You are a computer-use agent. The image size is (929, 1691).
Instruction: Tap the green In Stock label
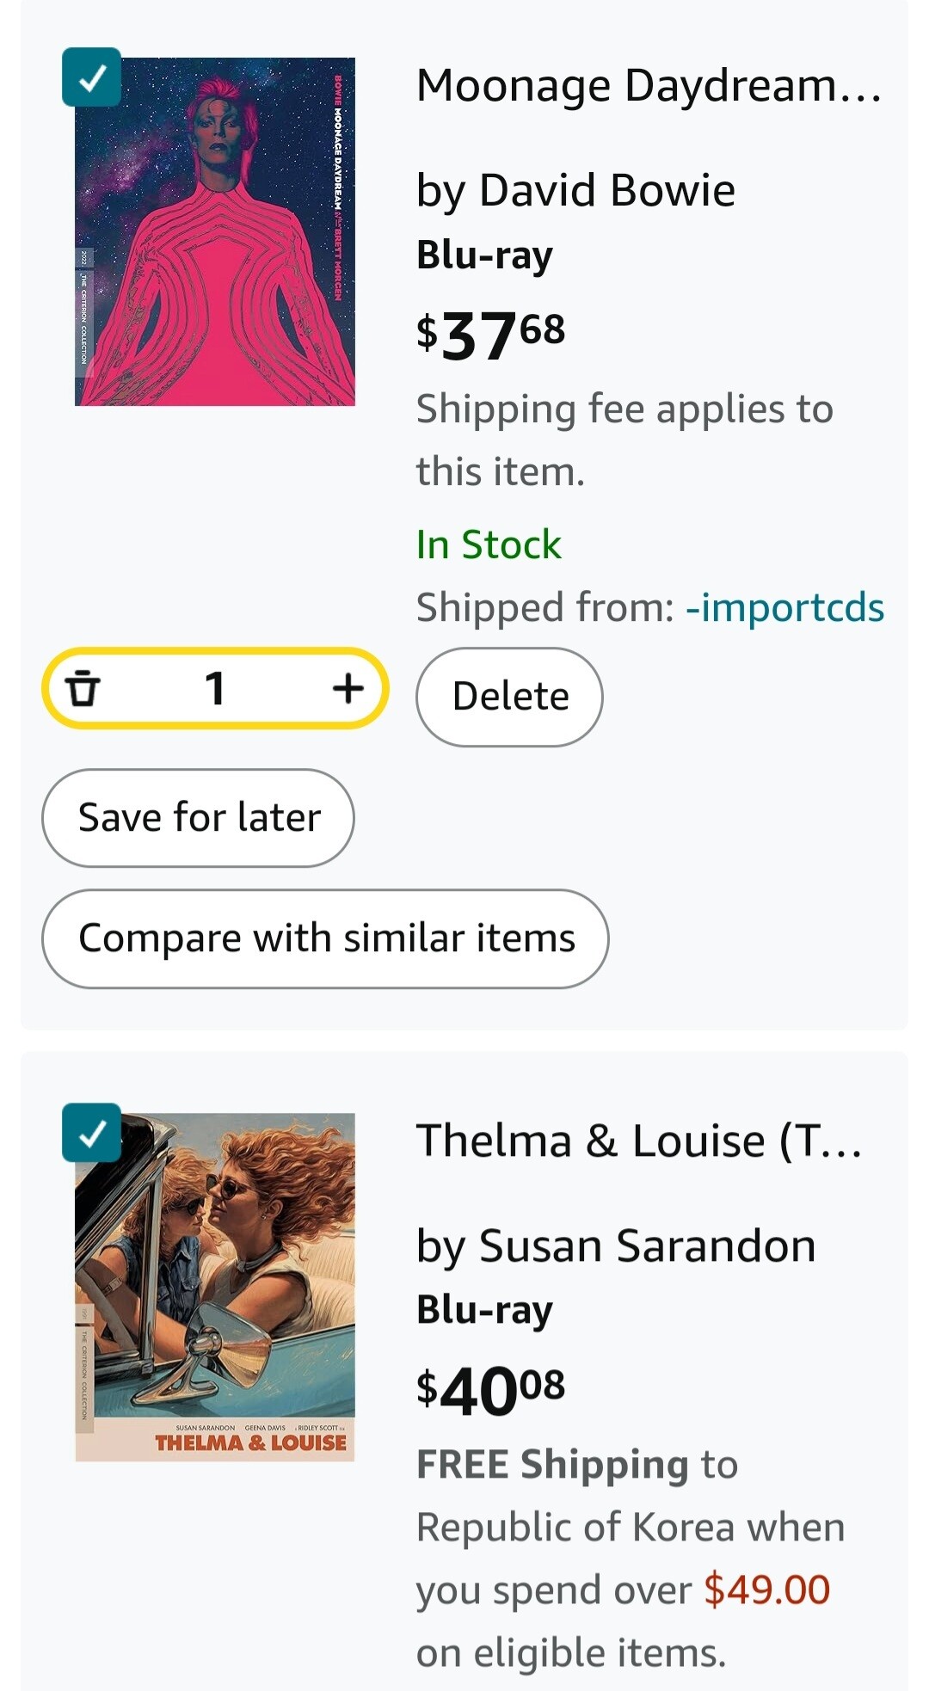click(x=489, y=544)
